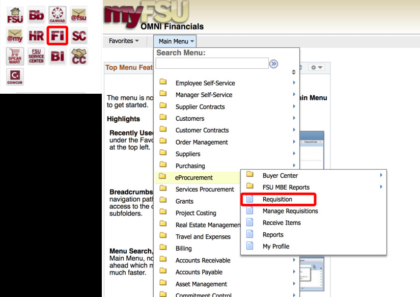The height and width of the screenshot is (297, 420).
Task: Open the HR system icon
Action: pyautogui.click(x=36, y=36)
